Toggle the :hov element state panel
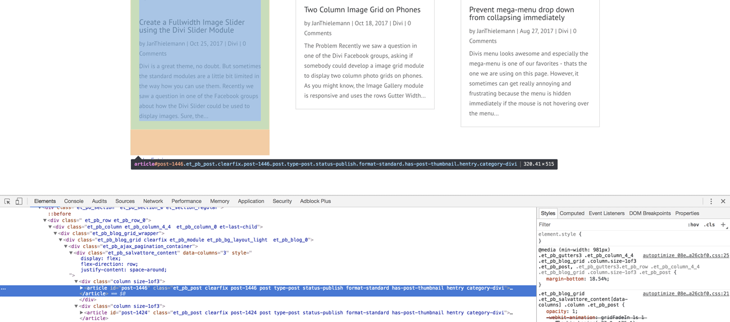This screenshot has height=322, width=730. [693, 225]
